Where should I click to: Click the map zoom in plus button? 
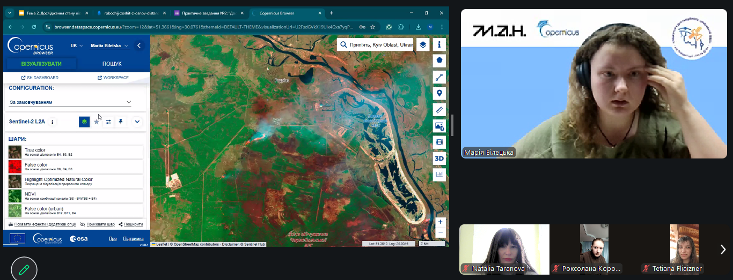[x=440, y=222]
